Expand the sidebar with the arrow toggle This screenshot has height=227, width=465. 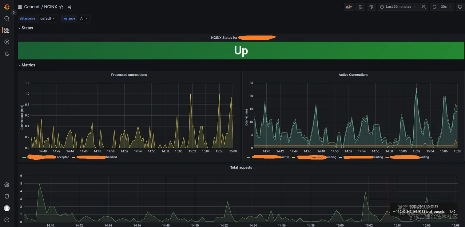pyautogui.click(x=14, y=13)
